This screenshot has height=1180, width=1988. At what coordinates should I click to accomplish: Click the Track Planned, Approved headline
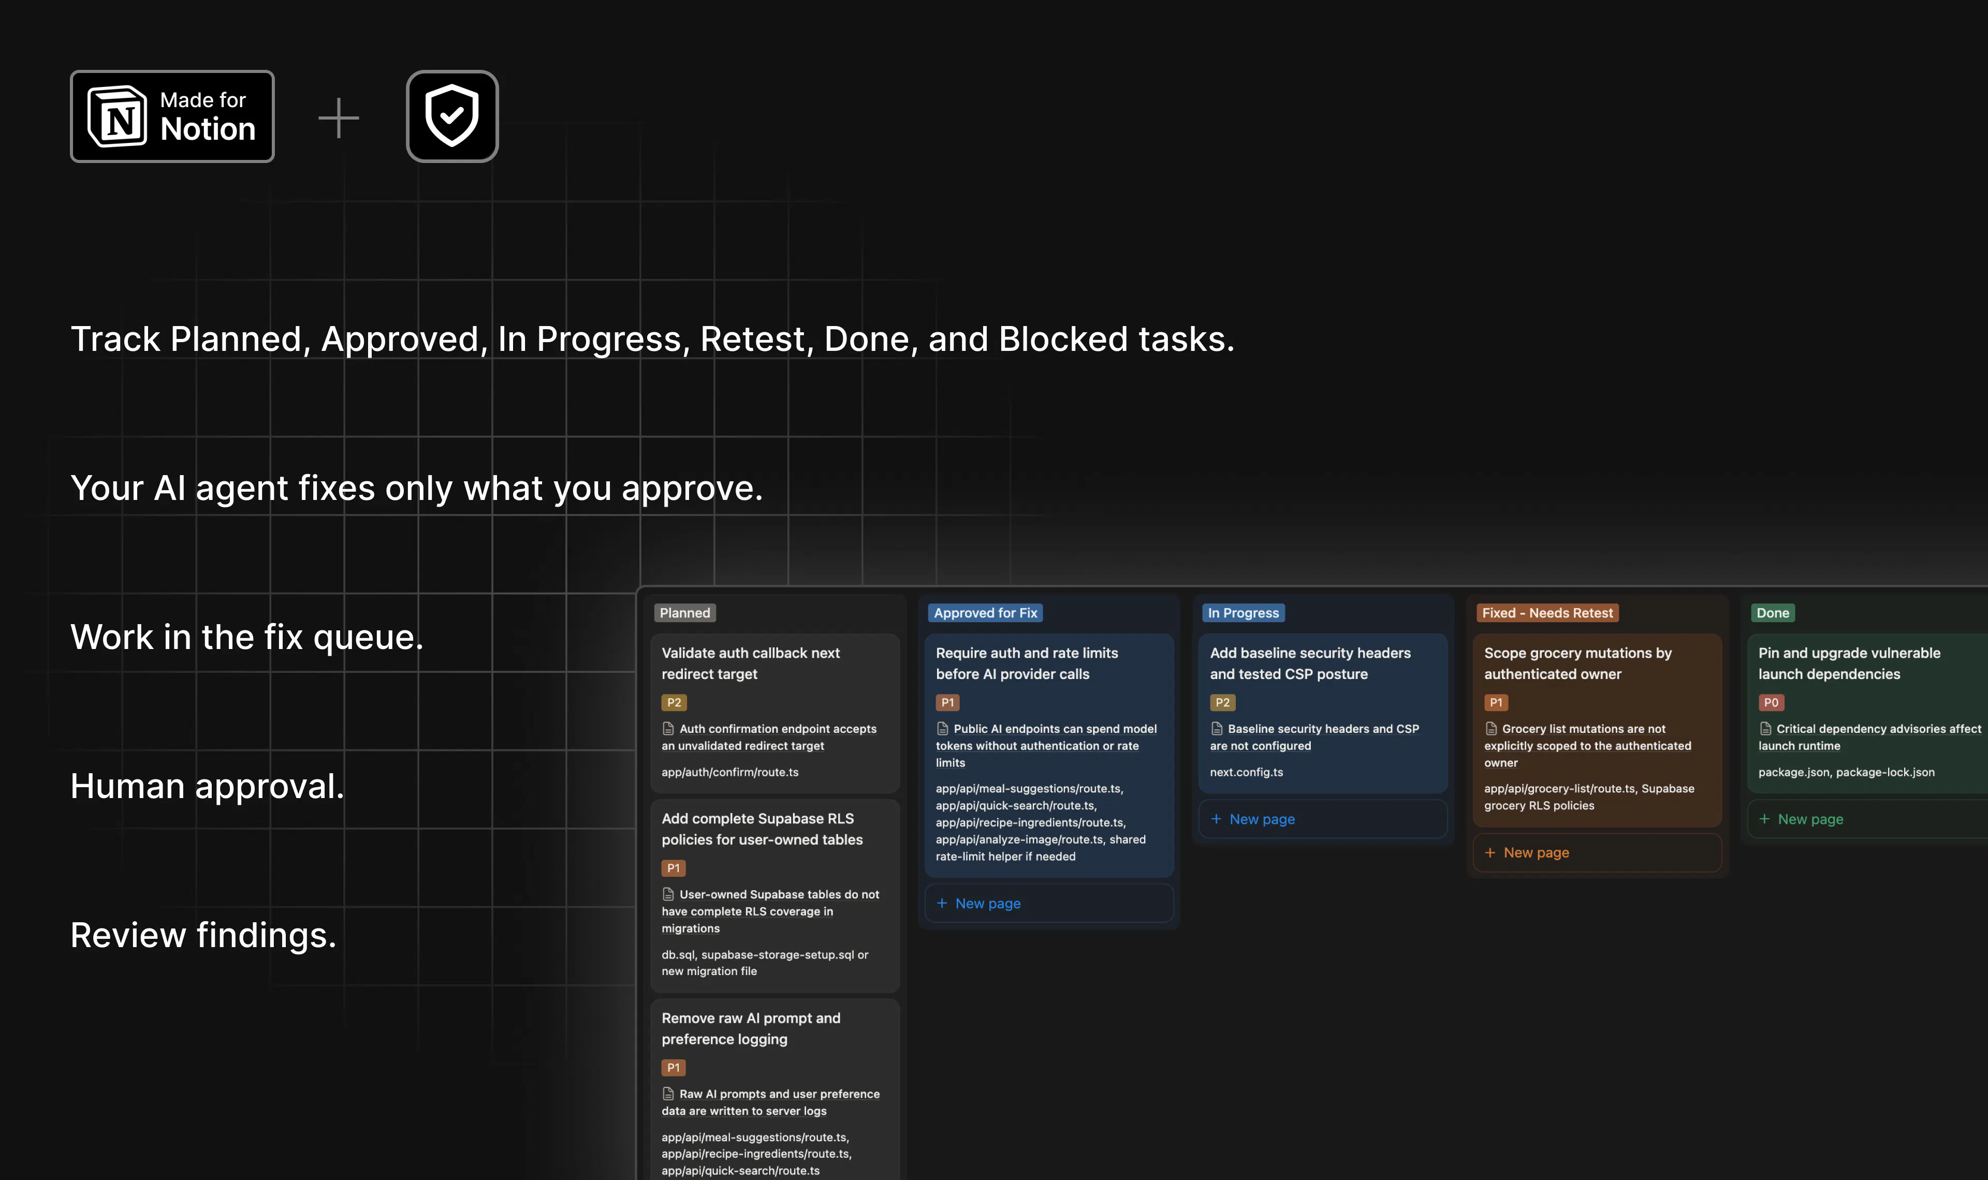[x=652, y=340]
